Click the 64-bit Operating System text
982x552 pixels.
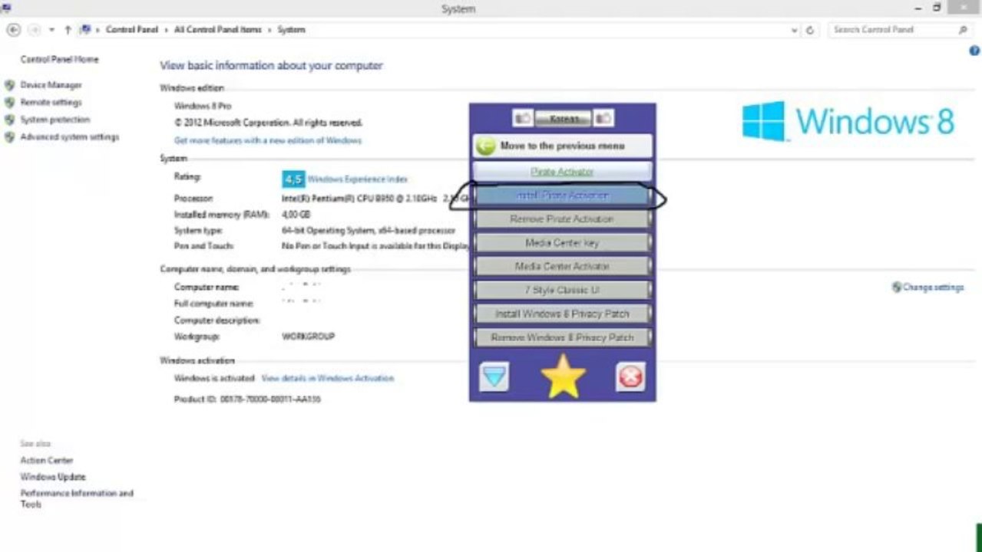[x=369, y=230]
